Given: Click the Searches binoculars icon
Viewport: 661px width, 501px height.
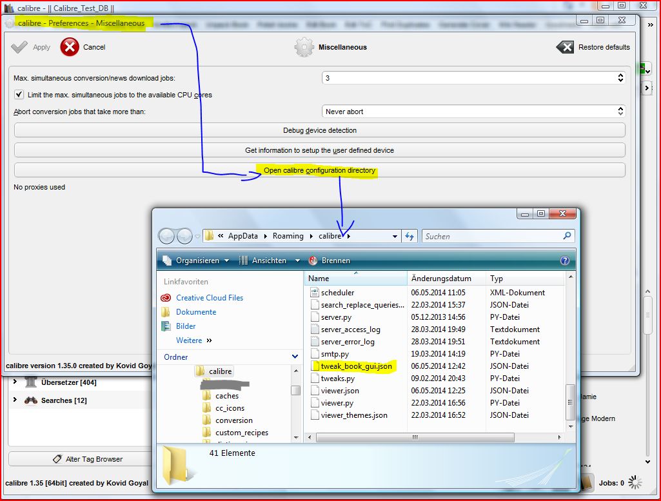Looking at the screenshot, I should coord(31,400).
